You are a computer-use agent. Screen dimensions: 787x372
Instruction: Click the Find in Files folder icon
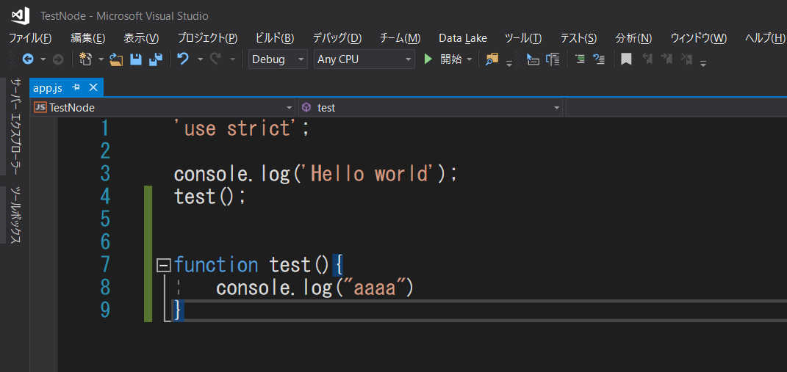(492, 59)
